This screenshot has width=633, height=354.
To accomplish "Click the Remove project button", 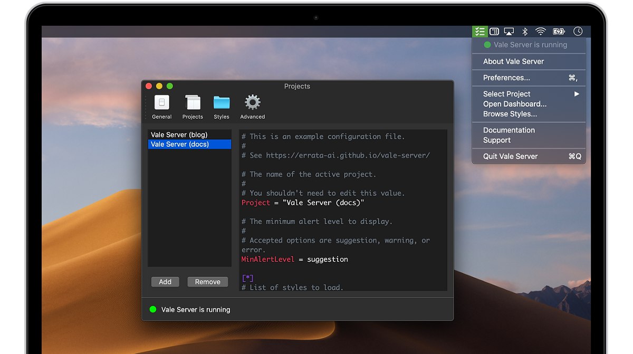I will click(x=208, y=282).
